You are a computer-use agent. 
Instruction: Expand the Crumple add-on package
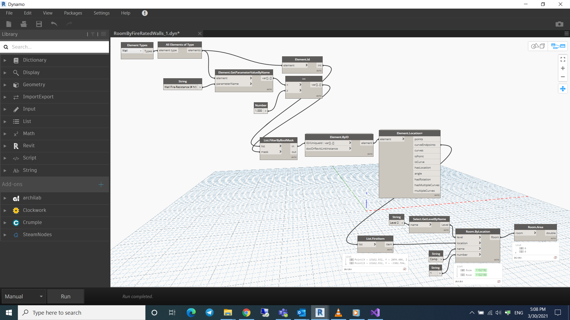5,223
